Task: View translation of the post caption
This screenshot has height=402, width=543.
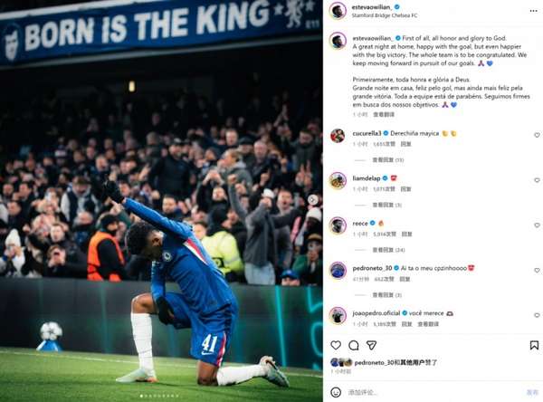Action: point(384,114)
